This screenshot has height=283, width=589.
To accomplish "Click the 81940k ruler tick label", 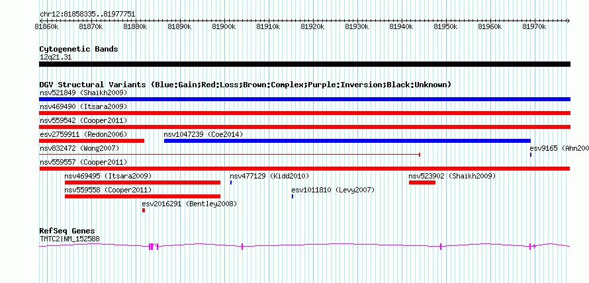I will coord(401,26).
